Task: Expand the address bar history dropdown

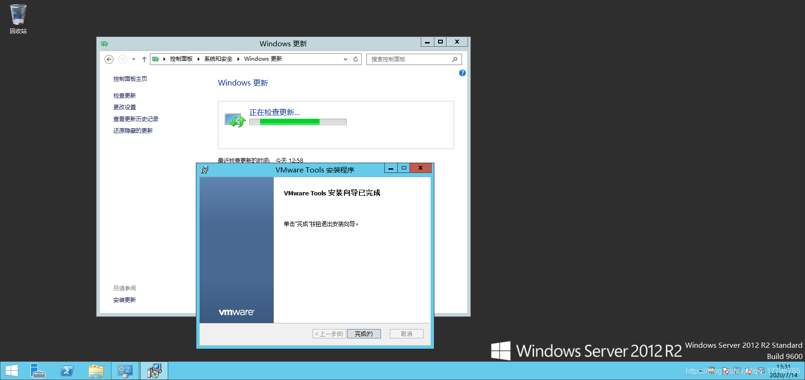Action: 345,59
